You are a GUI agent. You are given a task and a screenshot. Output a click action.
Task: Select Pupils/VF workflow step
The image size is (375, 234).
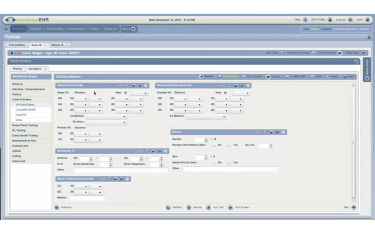coord(31,115)
